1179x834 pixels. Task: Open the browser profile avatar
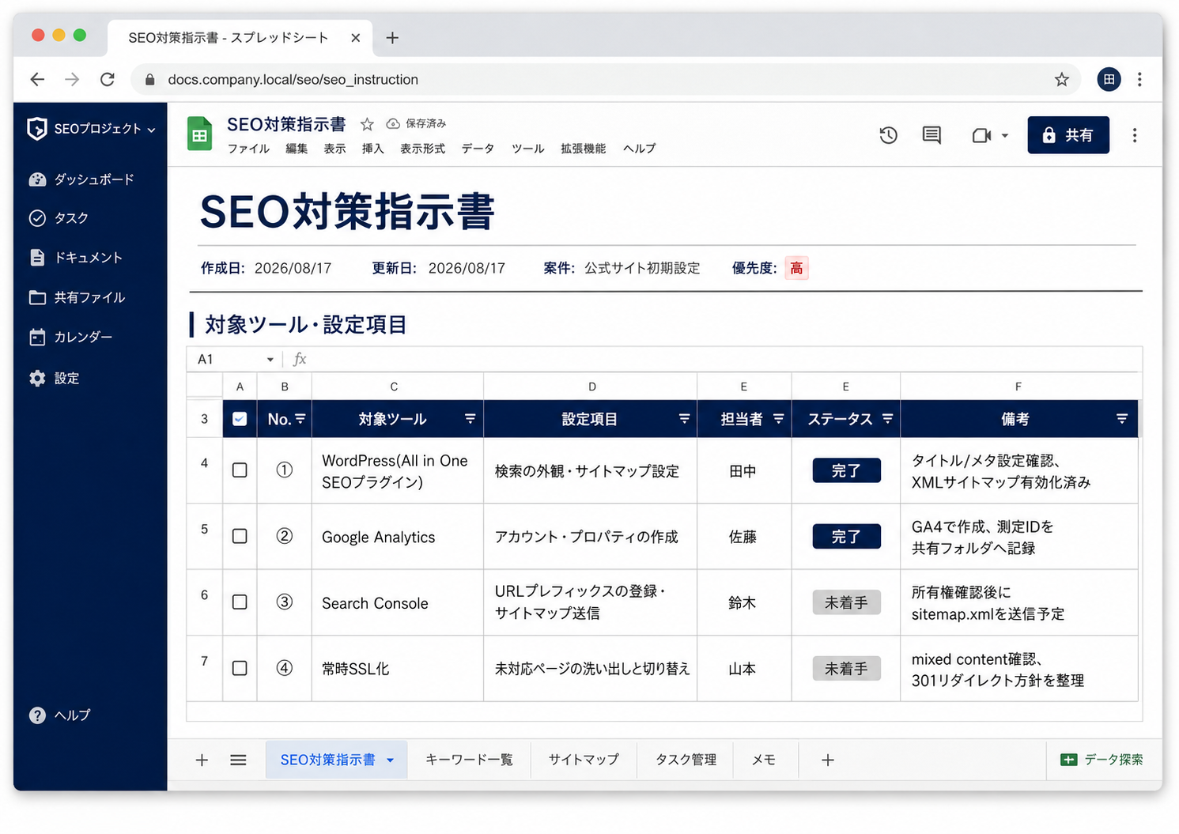click(x=1109, y=79)
